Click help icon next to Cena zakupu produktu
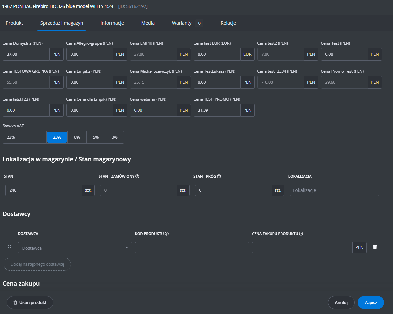393x314 pixels. (x=301, y=234)
